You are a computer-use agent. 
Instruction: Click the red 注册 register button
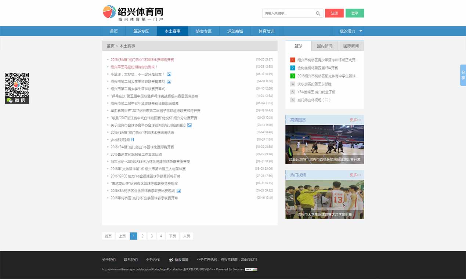pyautogui.click(x=335, y=13)
